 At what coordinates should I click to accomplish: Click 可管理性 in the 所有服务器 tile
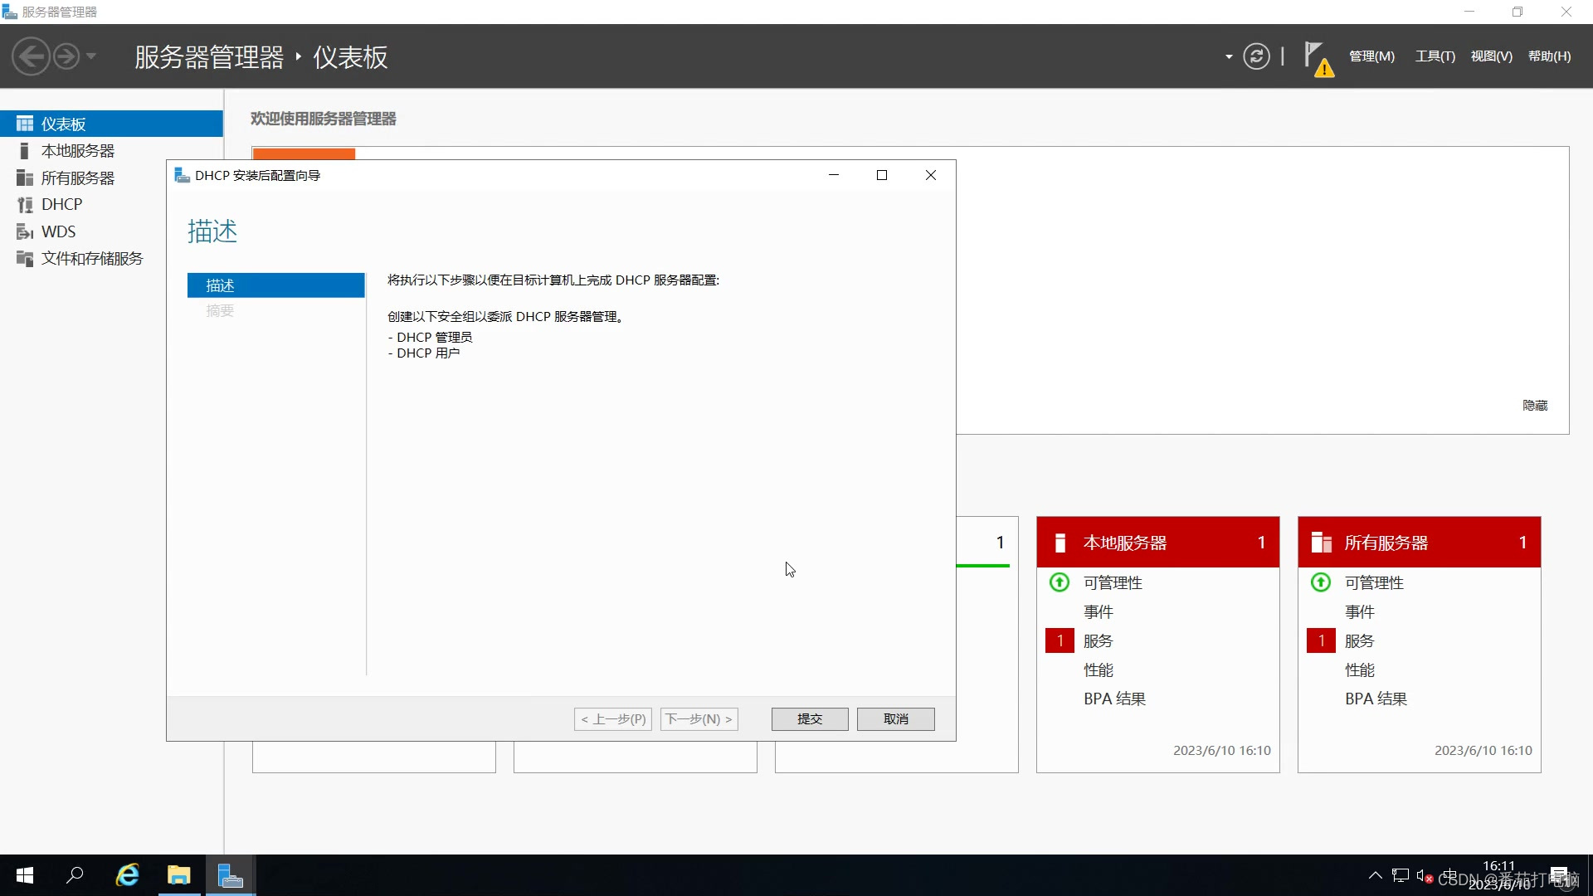(1374, 583)
